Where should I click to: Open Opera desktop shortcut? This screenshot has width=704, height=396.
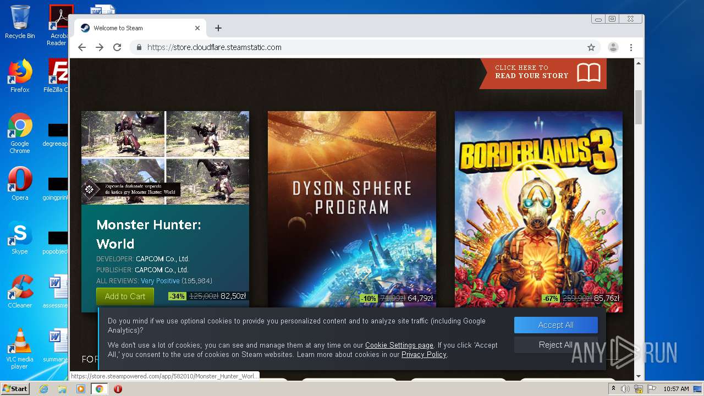coord(20,183)
